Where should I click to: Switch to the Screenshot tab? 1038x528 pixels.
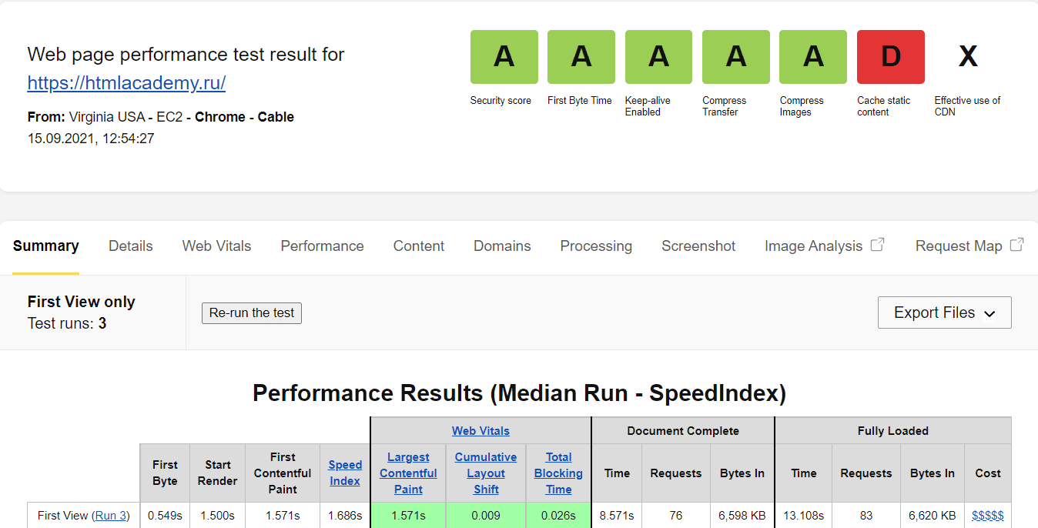(x=698, y=246)
